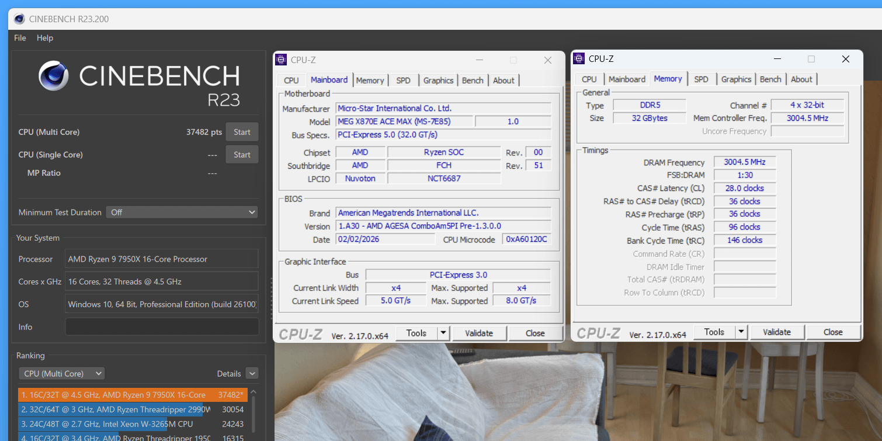Click the Cinebench R23 sphere logo

[x=53, y=77]
